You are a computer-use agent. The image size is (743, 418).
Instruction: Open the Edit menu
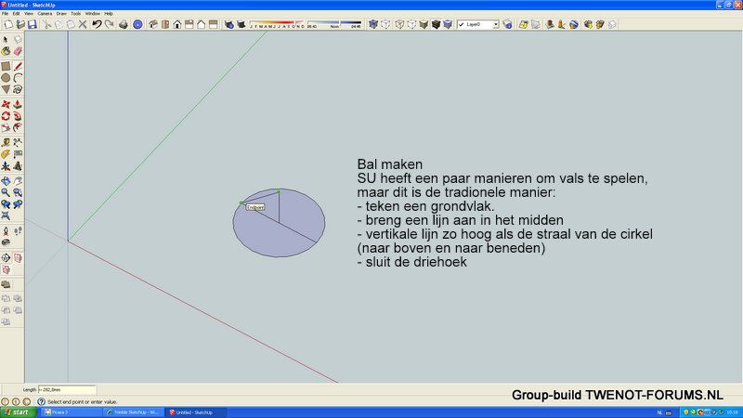click(x=16, y=14)
